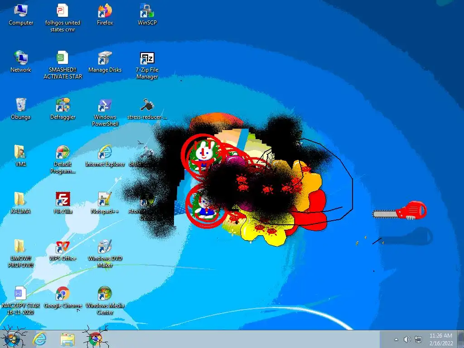Launch 7-Zip File Manager shortcut
464x348 pixels.
147,65
